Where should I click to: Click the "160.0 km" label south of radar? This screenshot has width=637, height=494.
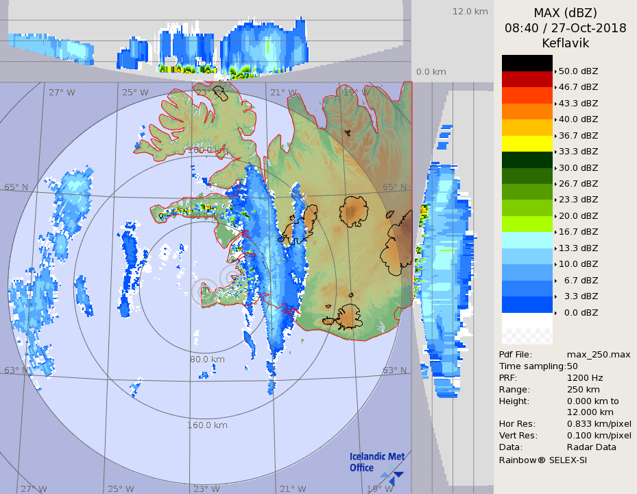pos(207,425)
